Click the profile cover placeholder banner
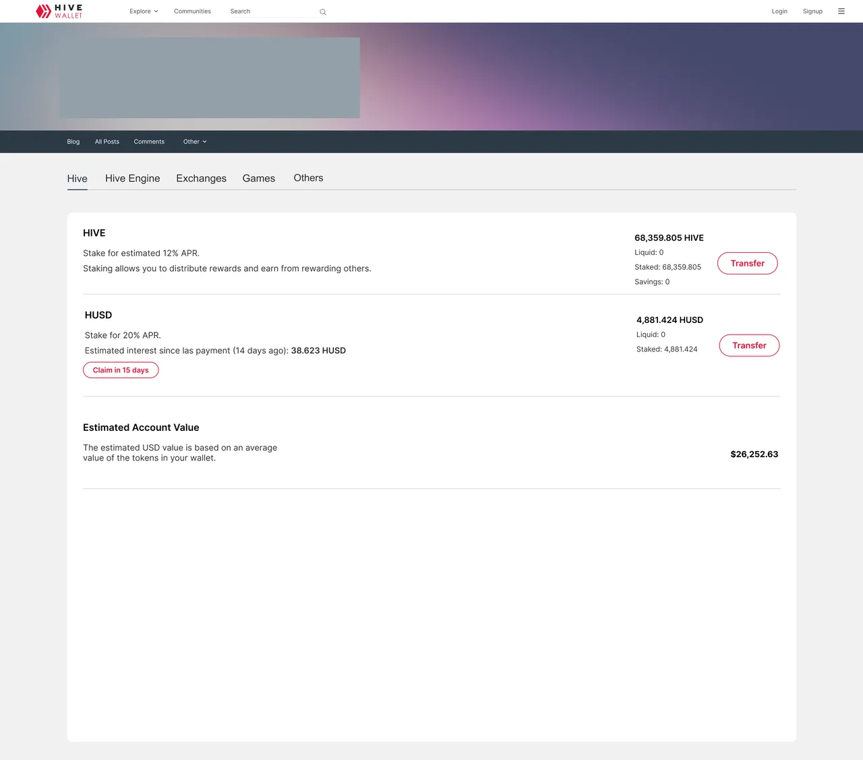This screenshot has width=863, height=760. (210, 78)
